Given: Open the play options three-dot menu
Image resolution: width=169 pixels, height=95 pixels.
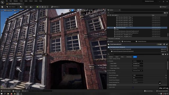Looking at the screenshot, I should click(48, 7).
